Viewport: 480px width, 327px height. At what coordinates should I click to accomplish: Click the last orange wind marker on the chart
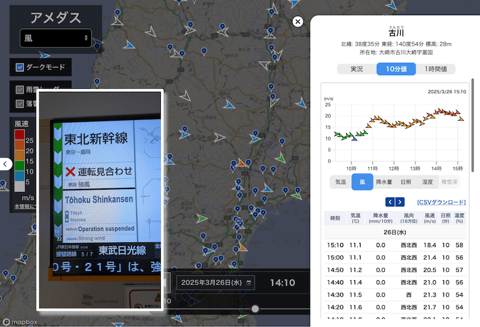click(x=461, y=118)
